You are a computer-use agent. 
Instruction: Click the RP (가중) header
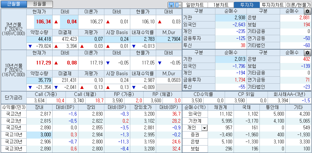(124, 94)
